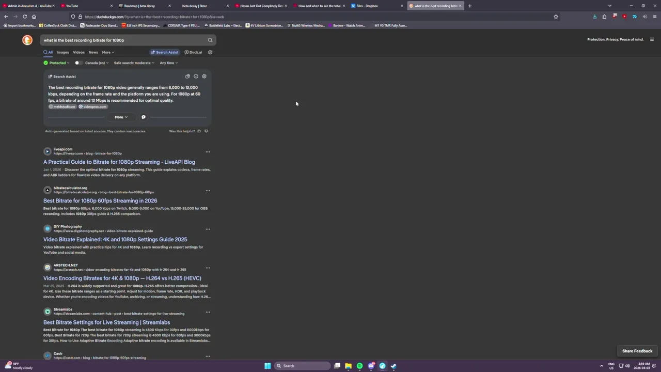
Task: Open three-dot menu for Streamlabs result
Action: click(208, 312)
